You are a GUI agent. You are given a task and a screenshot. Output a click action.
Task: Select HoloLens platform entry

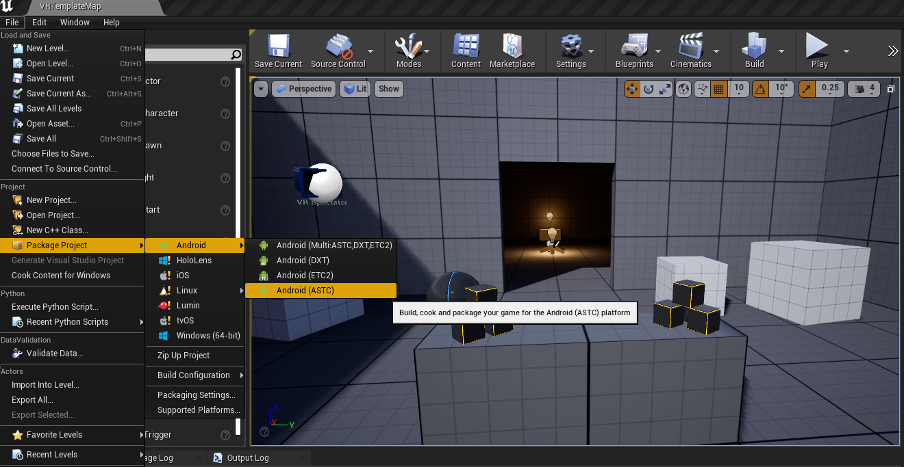pyautogui.click(x=195, y=261)
